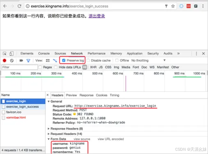Clear the network log

coord(12,61)
